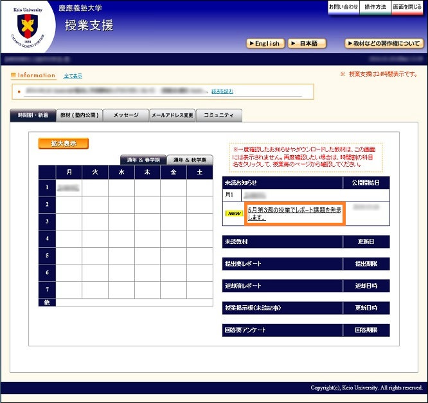This screenshot has width=428, height=403.
Task: Open the お問い合わせ contact link
Action: point(344,7)
